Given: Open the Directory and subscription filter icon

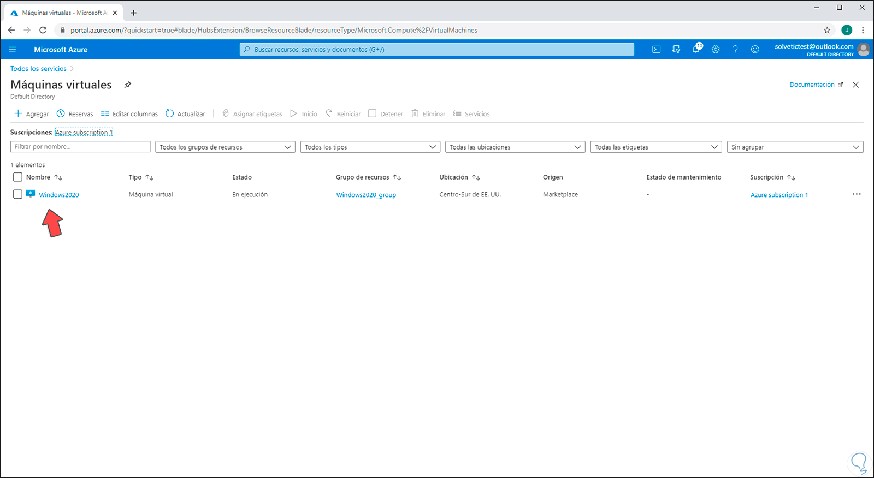Looking at the screenshot, I should pyautogui.click(x=676, y=50).
